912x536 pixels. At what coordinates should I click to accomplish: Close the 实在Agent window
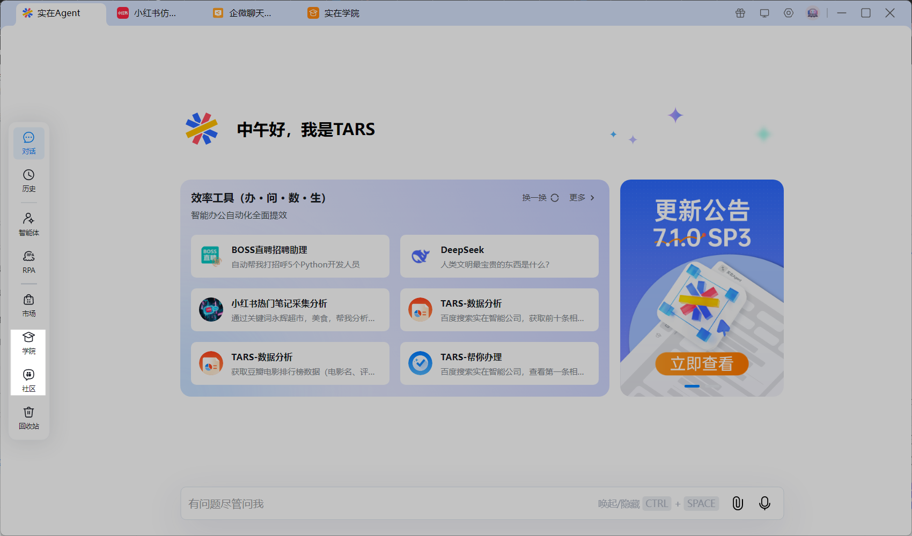click(x=890, y=13)
